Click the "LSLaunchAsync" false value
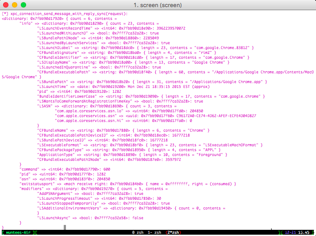316x236 pixels. pyautogui.click(x=138, y=218)
